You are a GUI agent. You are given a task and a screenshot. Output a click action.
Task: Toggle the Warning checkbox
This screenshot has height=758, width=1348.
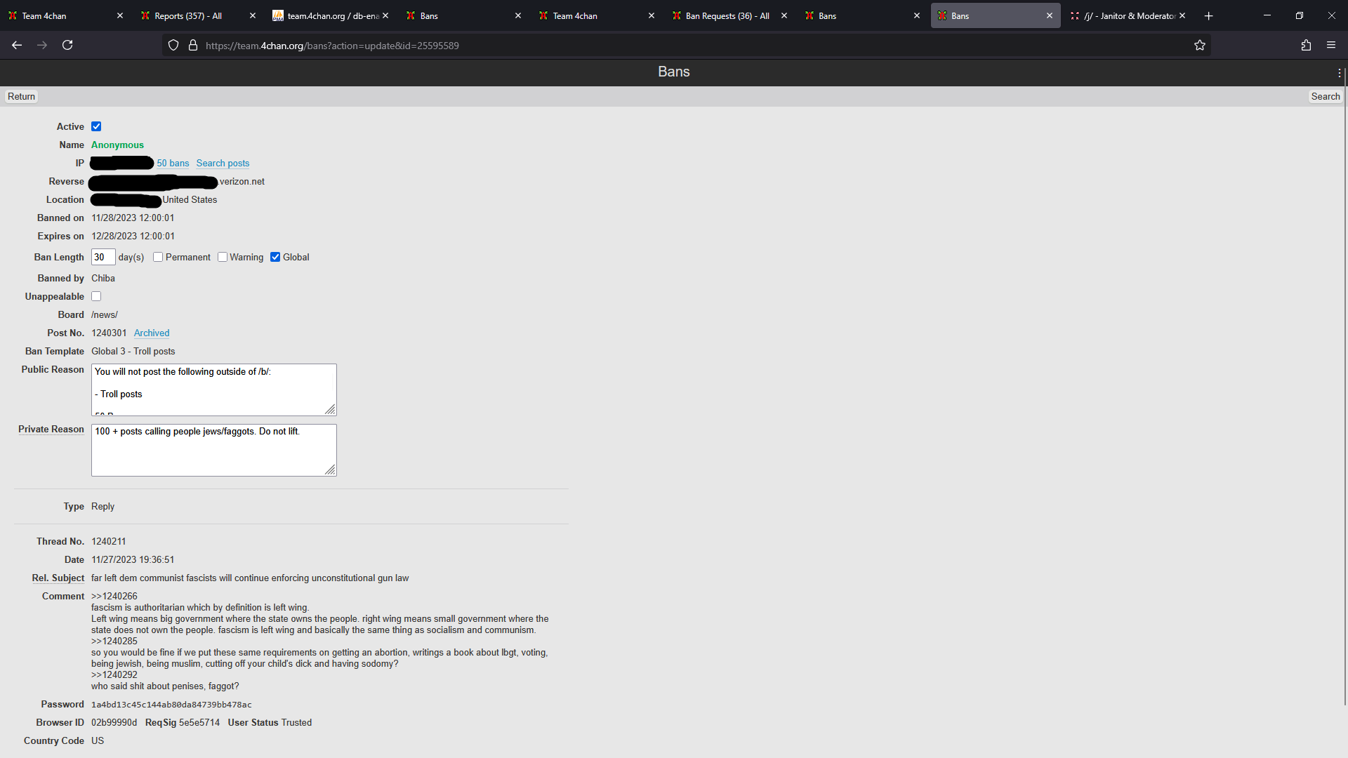223,258
